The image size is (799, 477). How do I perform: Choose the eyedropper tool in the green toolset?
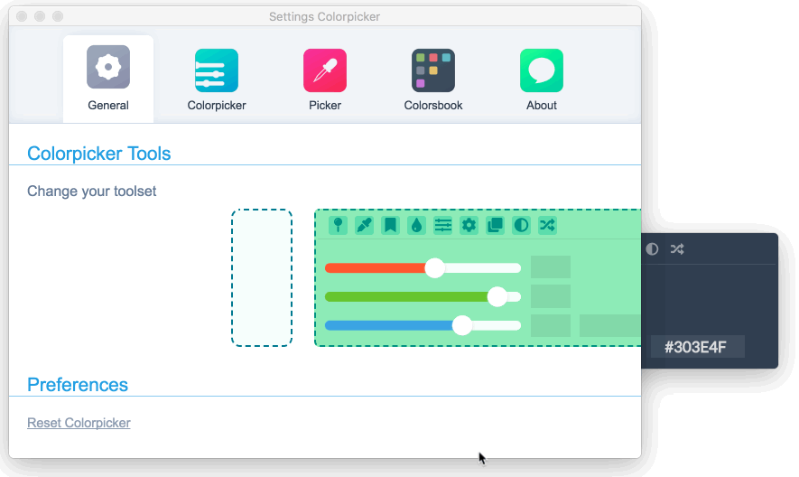(365, 225)
